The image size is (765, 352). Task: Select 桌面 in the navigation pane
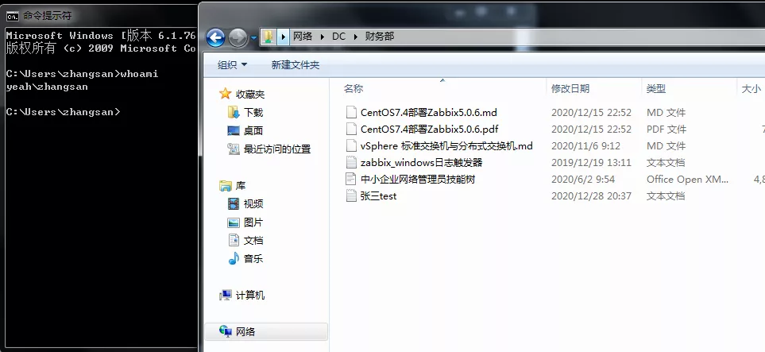tap(253, 130)
